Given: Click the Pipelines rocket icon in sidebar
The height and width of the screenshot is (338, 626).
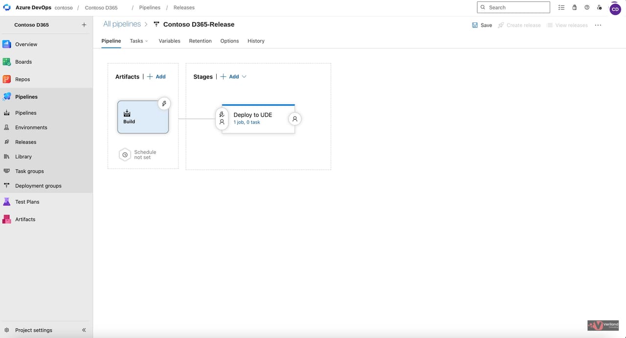Looking at the screenshot, I should 7,97.
